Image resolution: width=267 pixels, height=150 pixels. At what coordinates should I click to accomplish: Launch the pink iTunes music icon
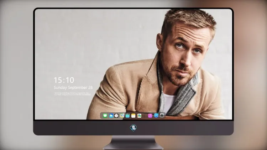[x=150, y=116]
